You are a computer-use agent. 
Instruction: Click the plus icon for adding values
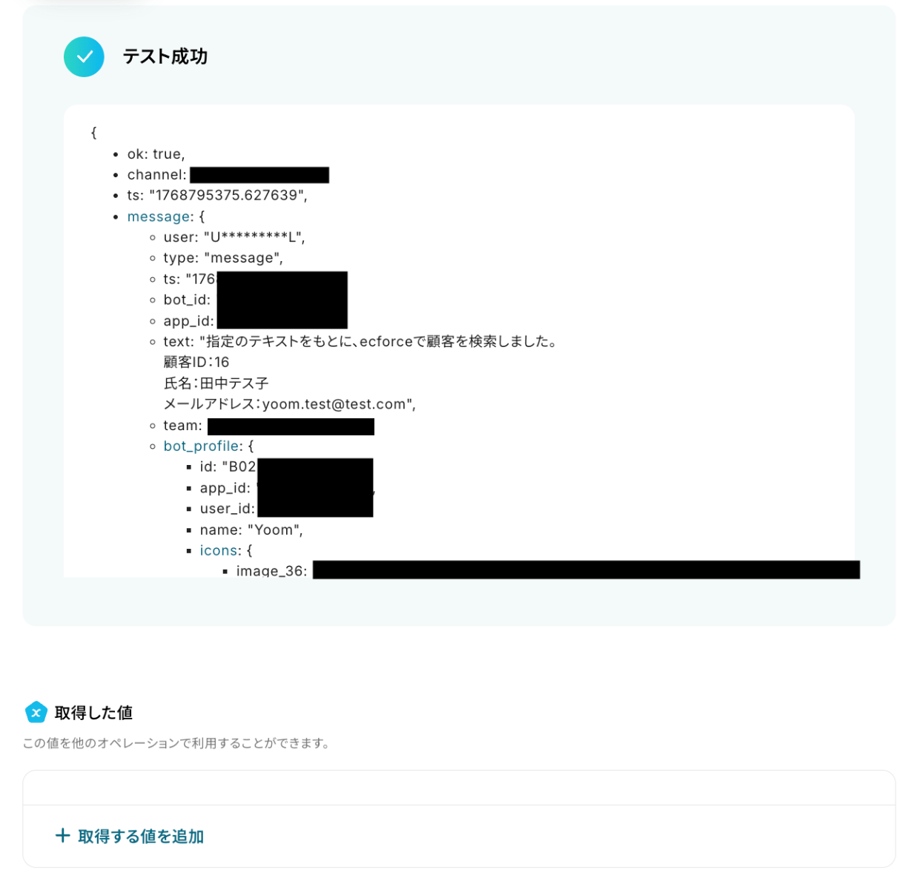(x=63, y=836)
